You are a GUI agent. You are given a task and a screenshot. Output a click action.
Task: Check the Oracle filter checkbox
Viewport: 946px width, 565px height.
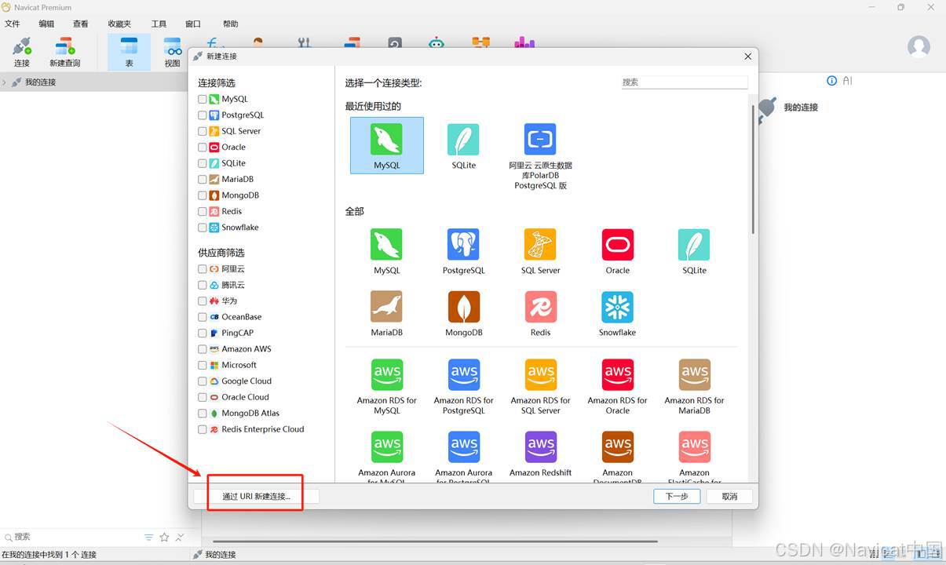click(x=203, y=148)
